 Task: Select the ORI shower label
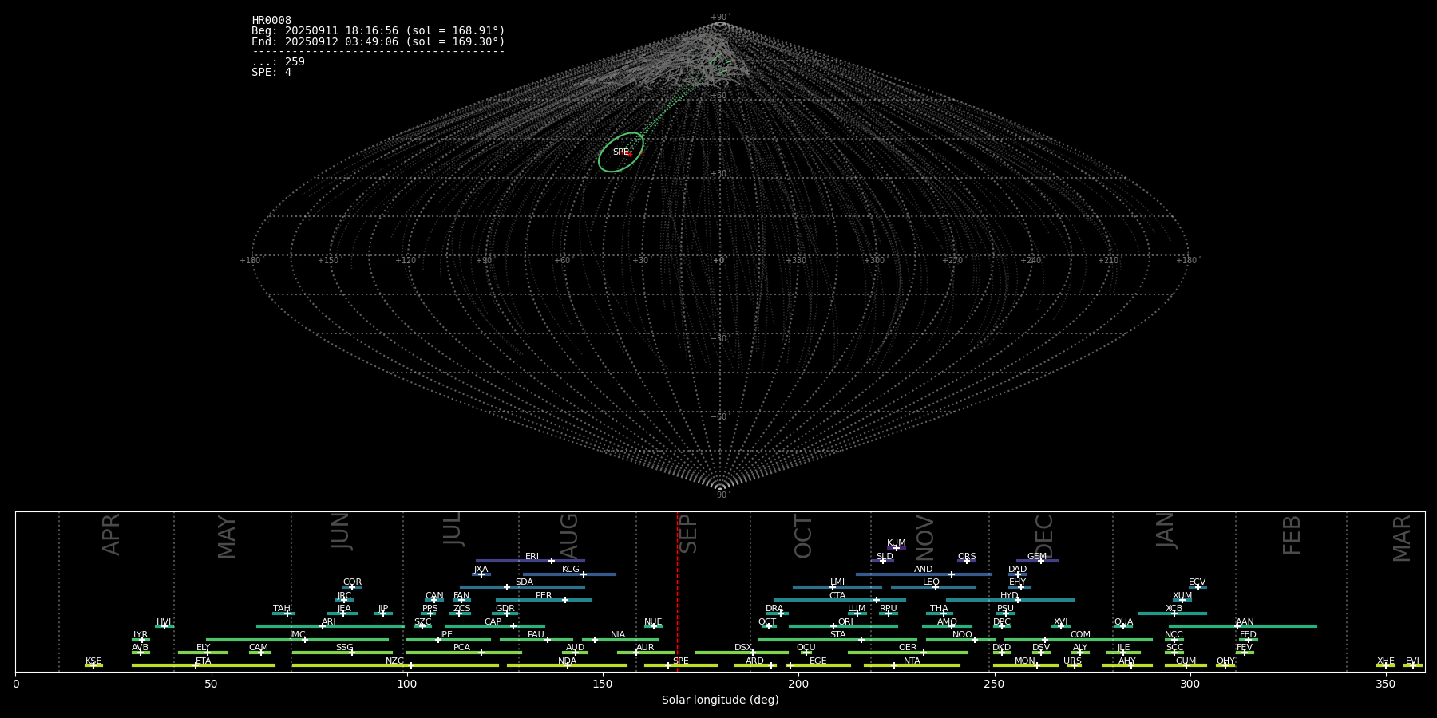pyautogui.click(x=845, y=622)
